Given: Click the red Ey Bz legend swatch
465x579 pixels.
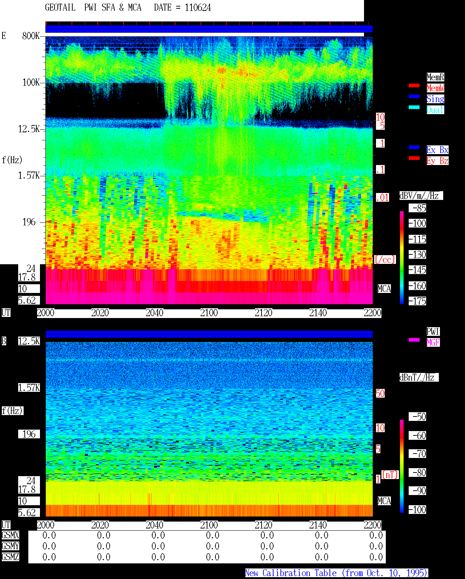Looking at the screenshot, I should pyautogui.click(x=414, y=158).
